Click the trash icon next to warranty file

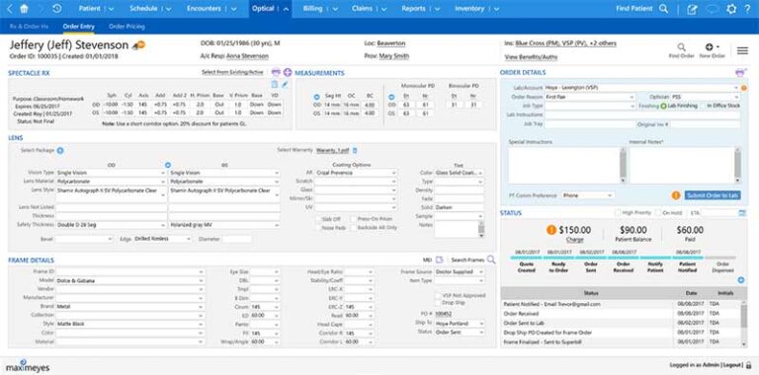click(355, 150)
